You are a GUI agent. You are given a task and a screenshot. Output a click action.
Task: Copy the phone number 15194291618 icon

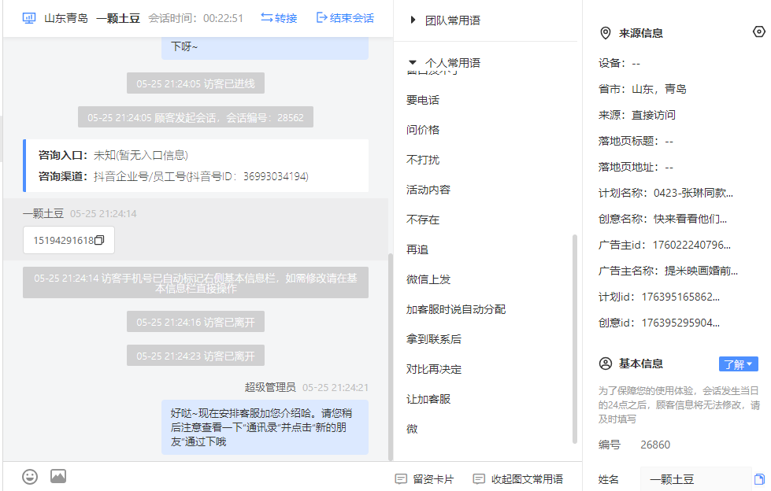tap(99, 240)
